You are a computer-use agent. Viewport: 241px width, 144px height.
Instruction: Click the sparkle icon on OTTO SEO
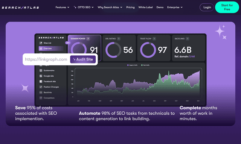[75, 7]
